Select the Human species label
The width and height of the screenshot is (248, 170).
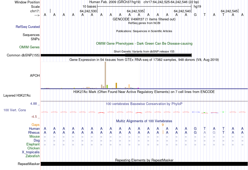(34, 128)
